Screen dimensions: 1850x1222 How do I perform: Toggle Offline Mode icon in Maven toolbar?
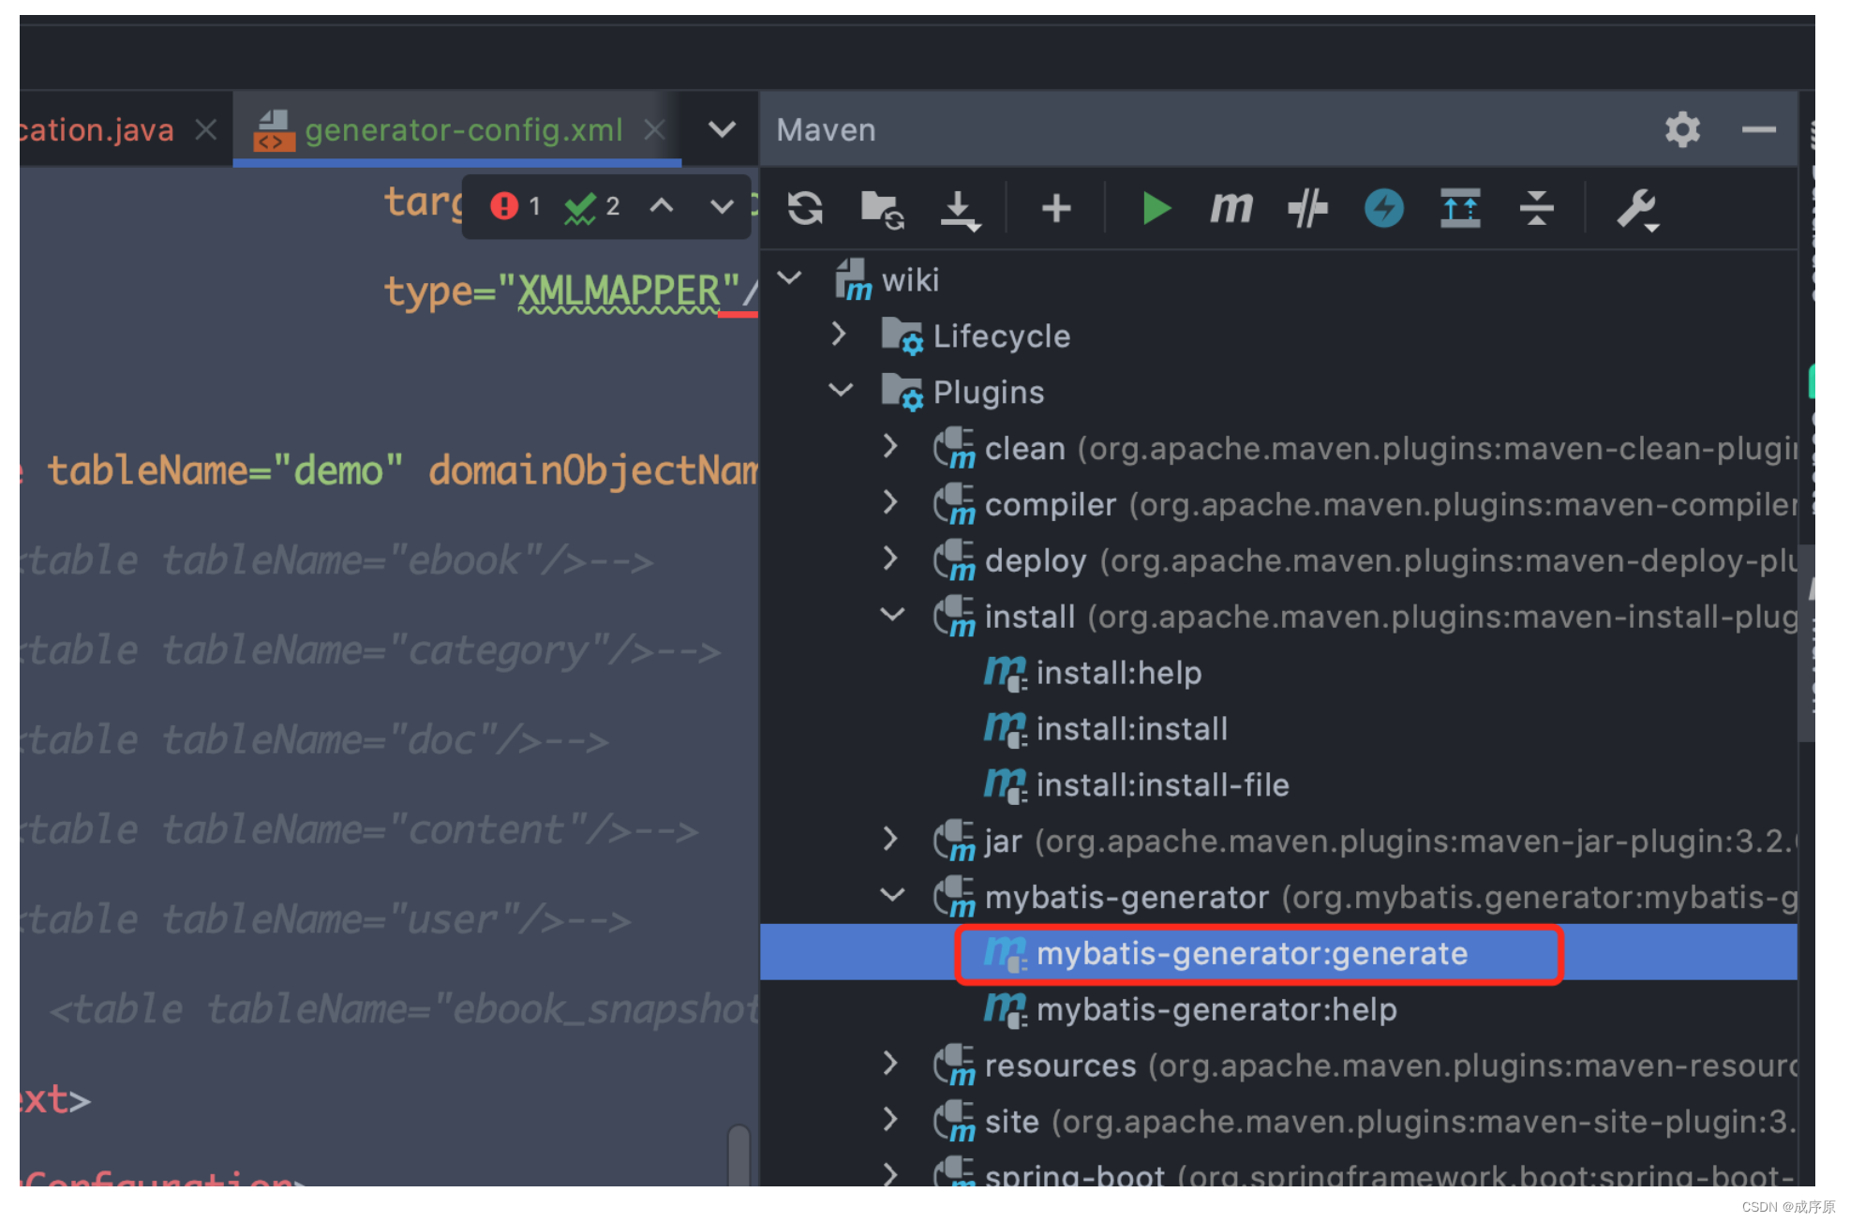(1307, 208)
